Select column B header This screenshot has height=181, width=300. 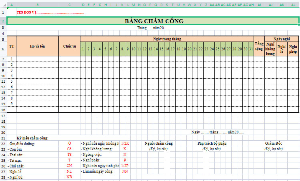(x=37, y=5)
